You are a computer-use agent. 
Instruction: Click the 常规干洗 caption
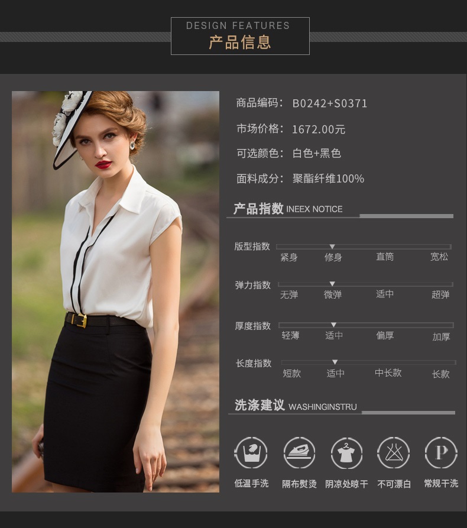coord(441,484)
